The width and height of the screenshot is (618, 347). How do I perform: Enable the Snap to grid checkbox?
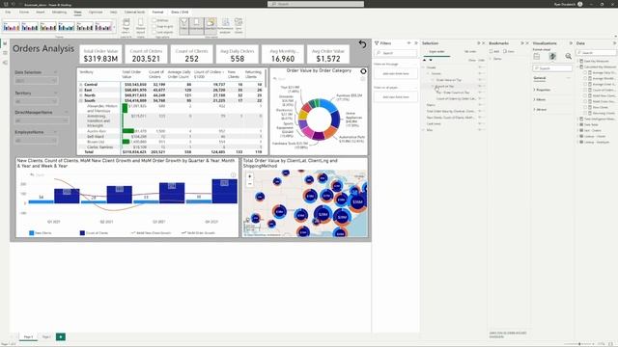[x=154, y=26]
